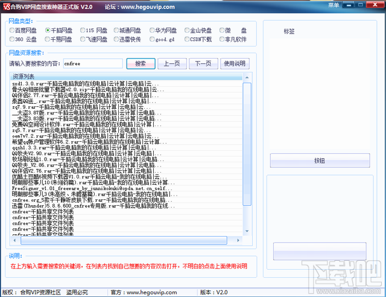The image size is (386, 297).
Task: Select the 千脑网盘 radio option
Action: 59,30
